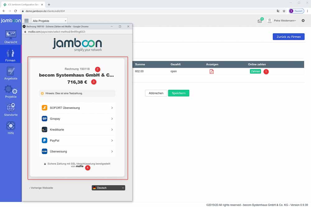Switch to the JCS Jamboon Configuration tab

tap(23, 4)
